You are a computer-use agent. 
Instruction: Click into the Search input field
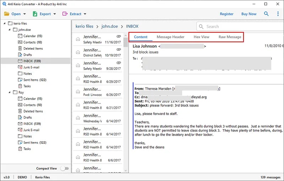tap(240, 27)
